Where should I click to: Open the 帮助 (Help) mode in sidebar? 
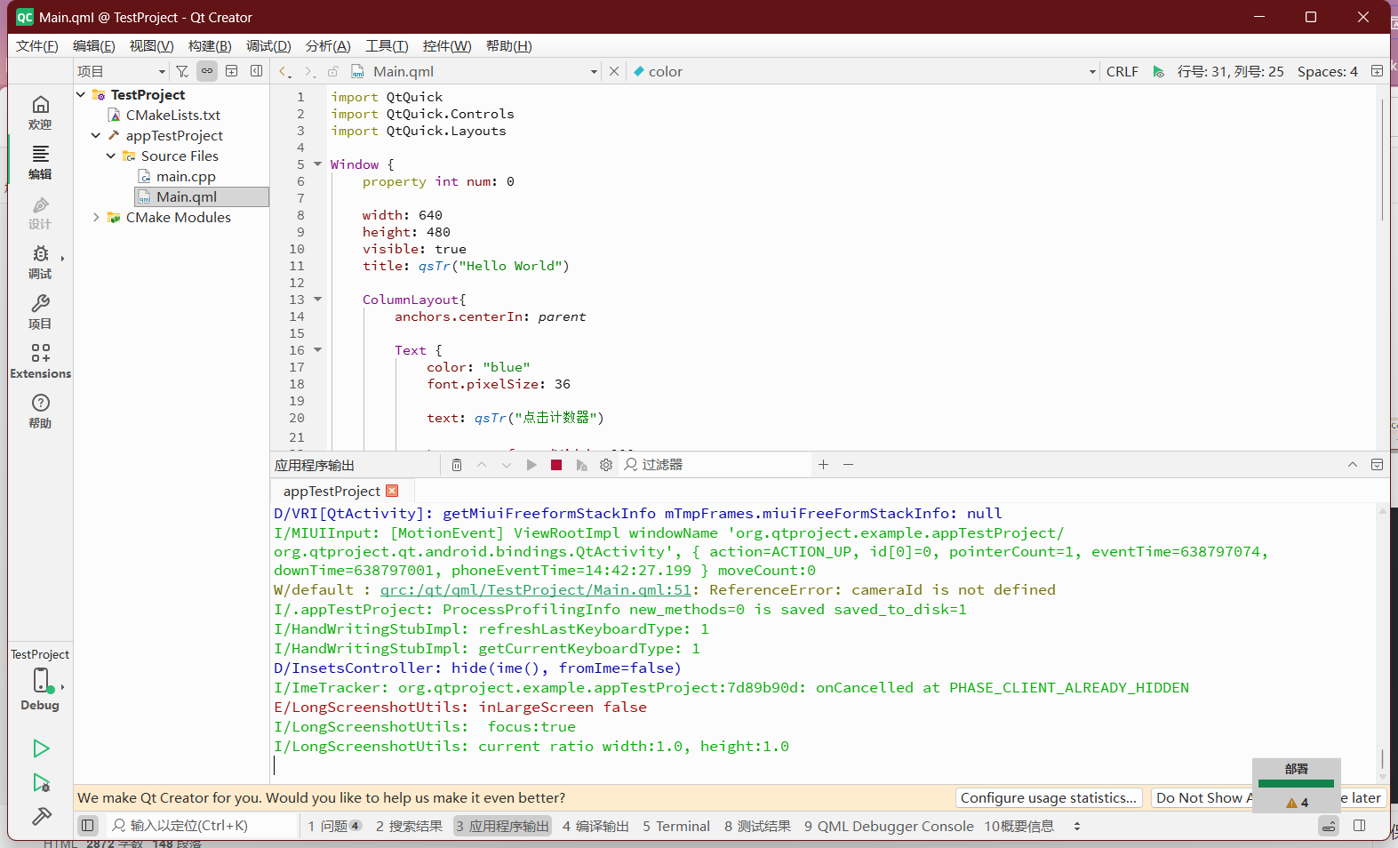tap(40, 412)
